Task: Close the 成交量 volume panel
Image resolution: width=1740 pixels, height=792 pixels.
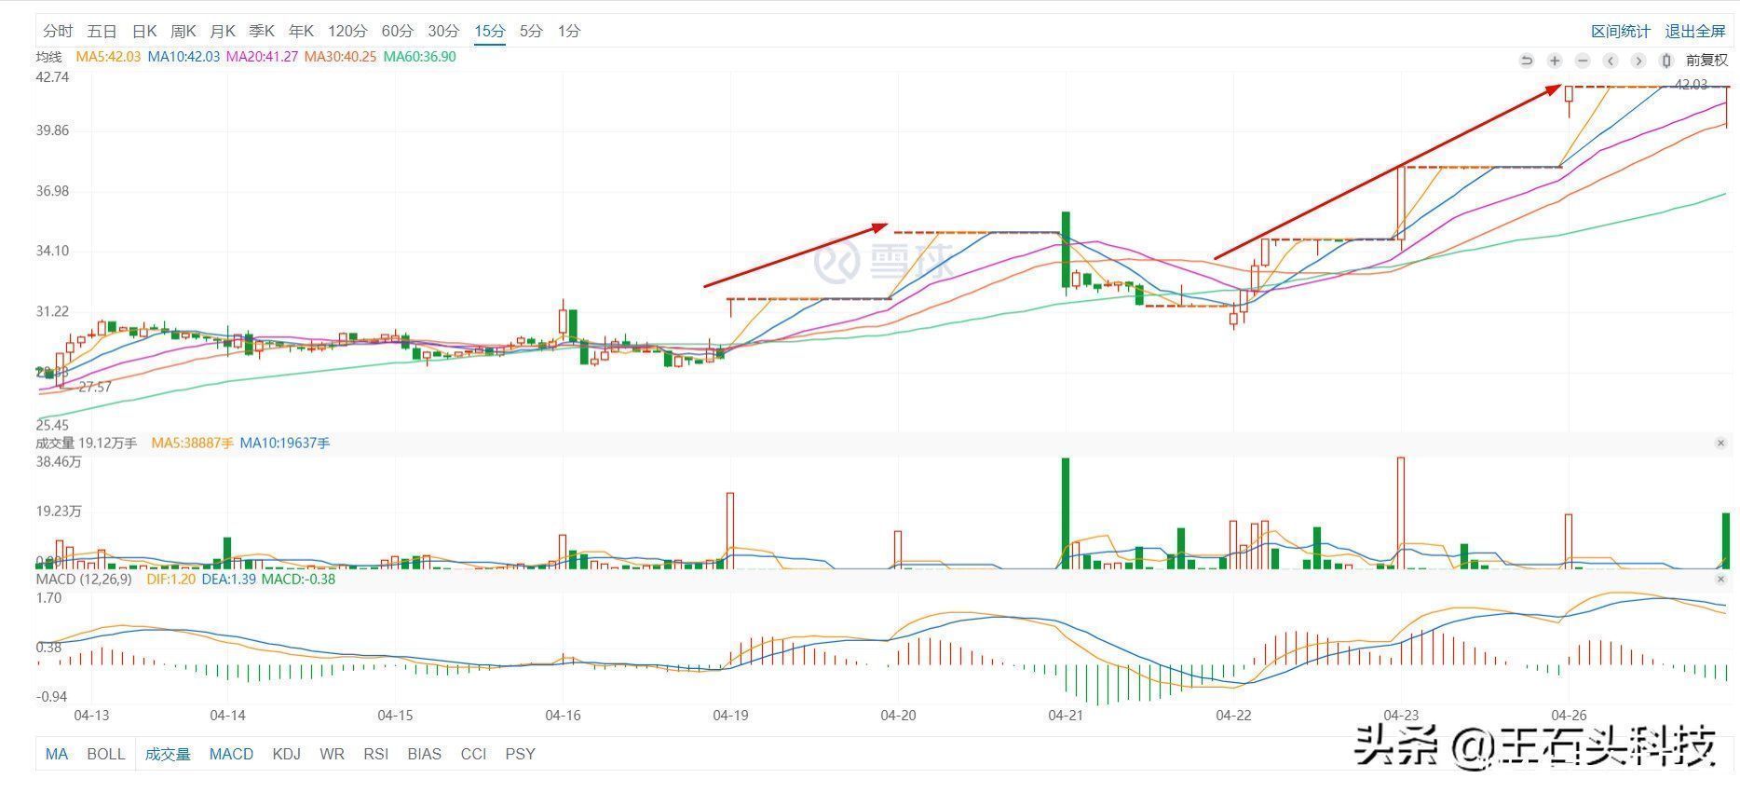Action: point(1720,444)
